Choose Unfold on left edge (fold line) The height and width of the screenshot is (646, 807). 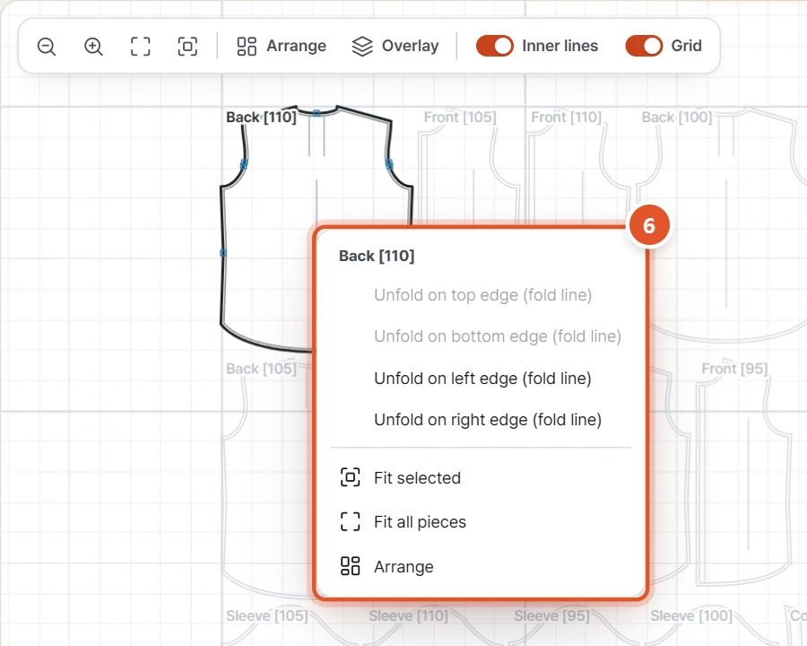click(x=481, y=378)
